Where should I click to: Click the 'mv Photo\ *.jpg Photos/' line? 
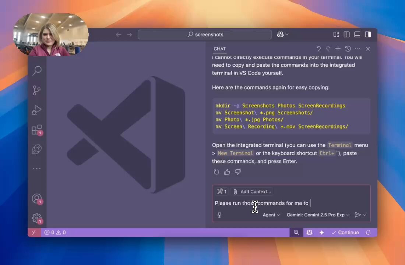click(250, 120)
